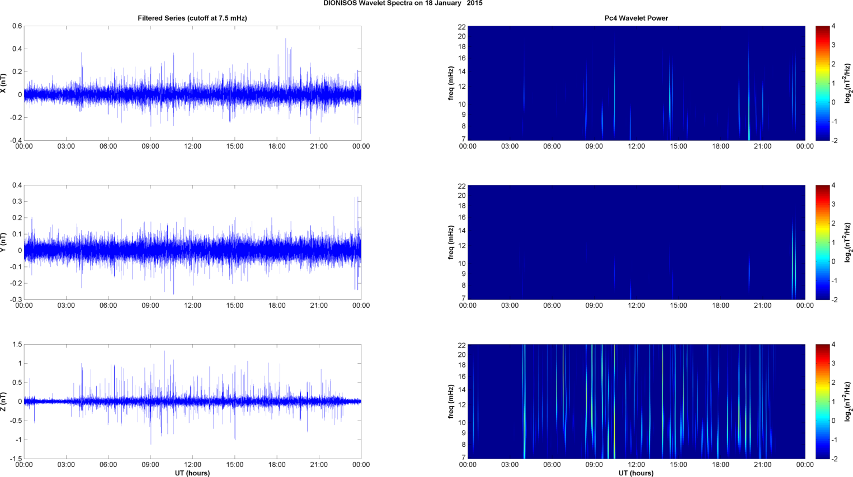The width and height of the screenshot is (853, 477).
Task: Select the 'Pc4 Wavelet Power' heading
Action: tap(636, 18)
